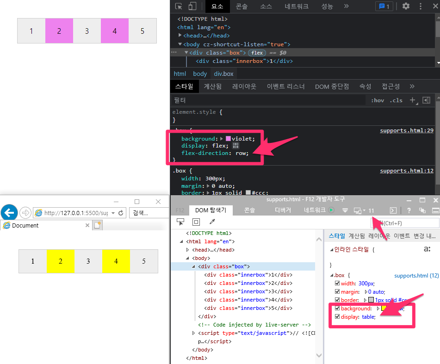Click the #ccc border color swatch in Chrome
Viewport: 440px width, 364px height.
248,192
